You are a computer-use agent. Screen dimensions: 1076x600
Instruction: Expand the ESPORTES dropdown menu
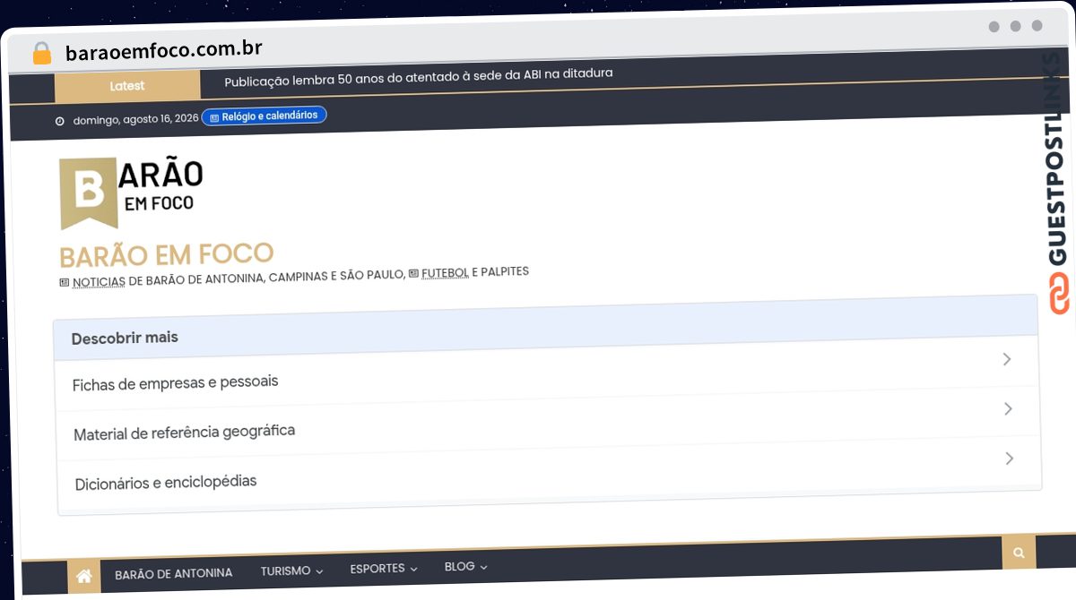[384, 569]
